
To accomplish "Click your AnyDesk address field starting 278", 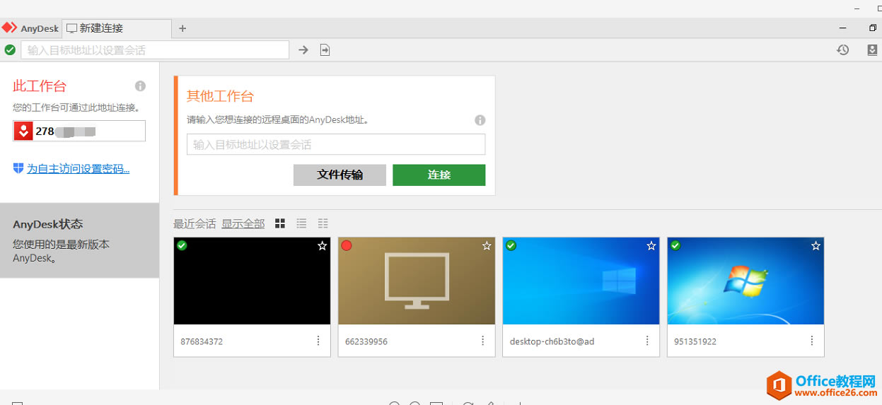I will (x=79, y=131).
